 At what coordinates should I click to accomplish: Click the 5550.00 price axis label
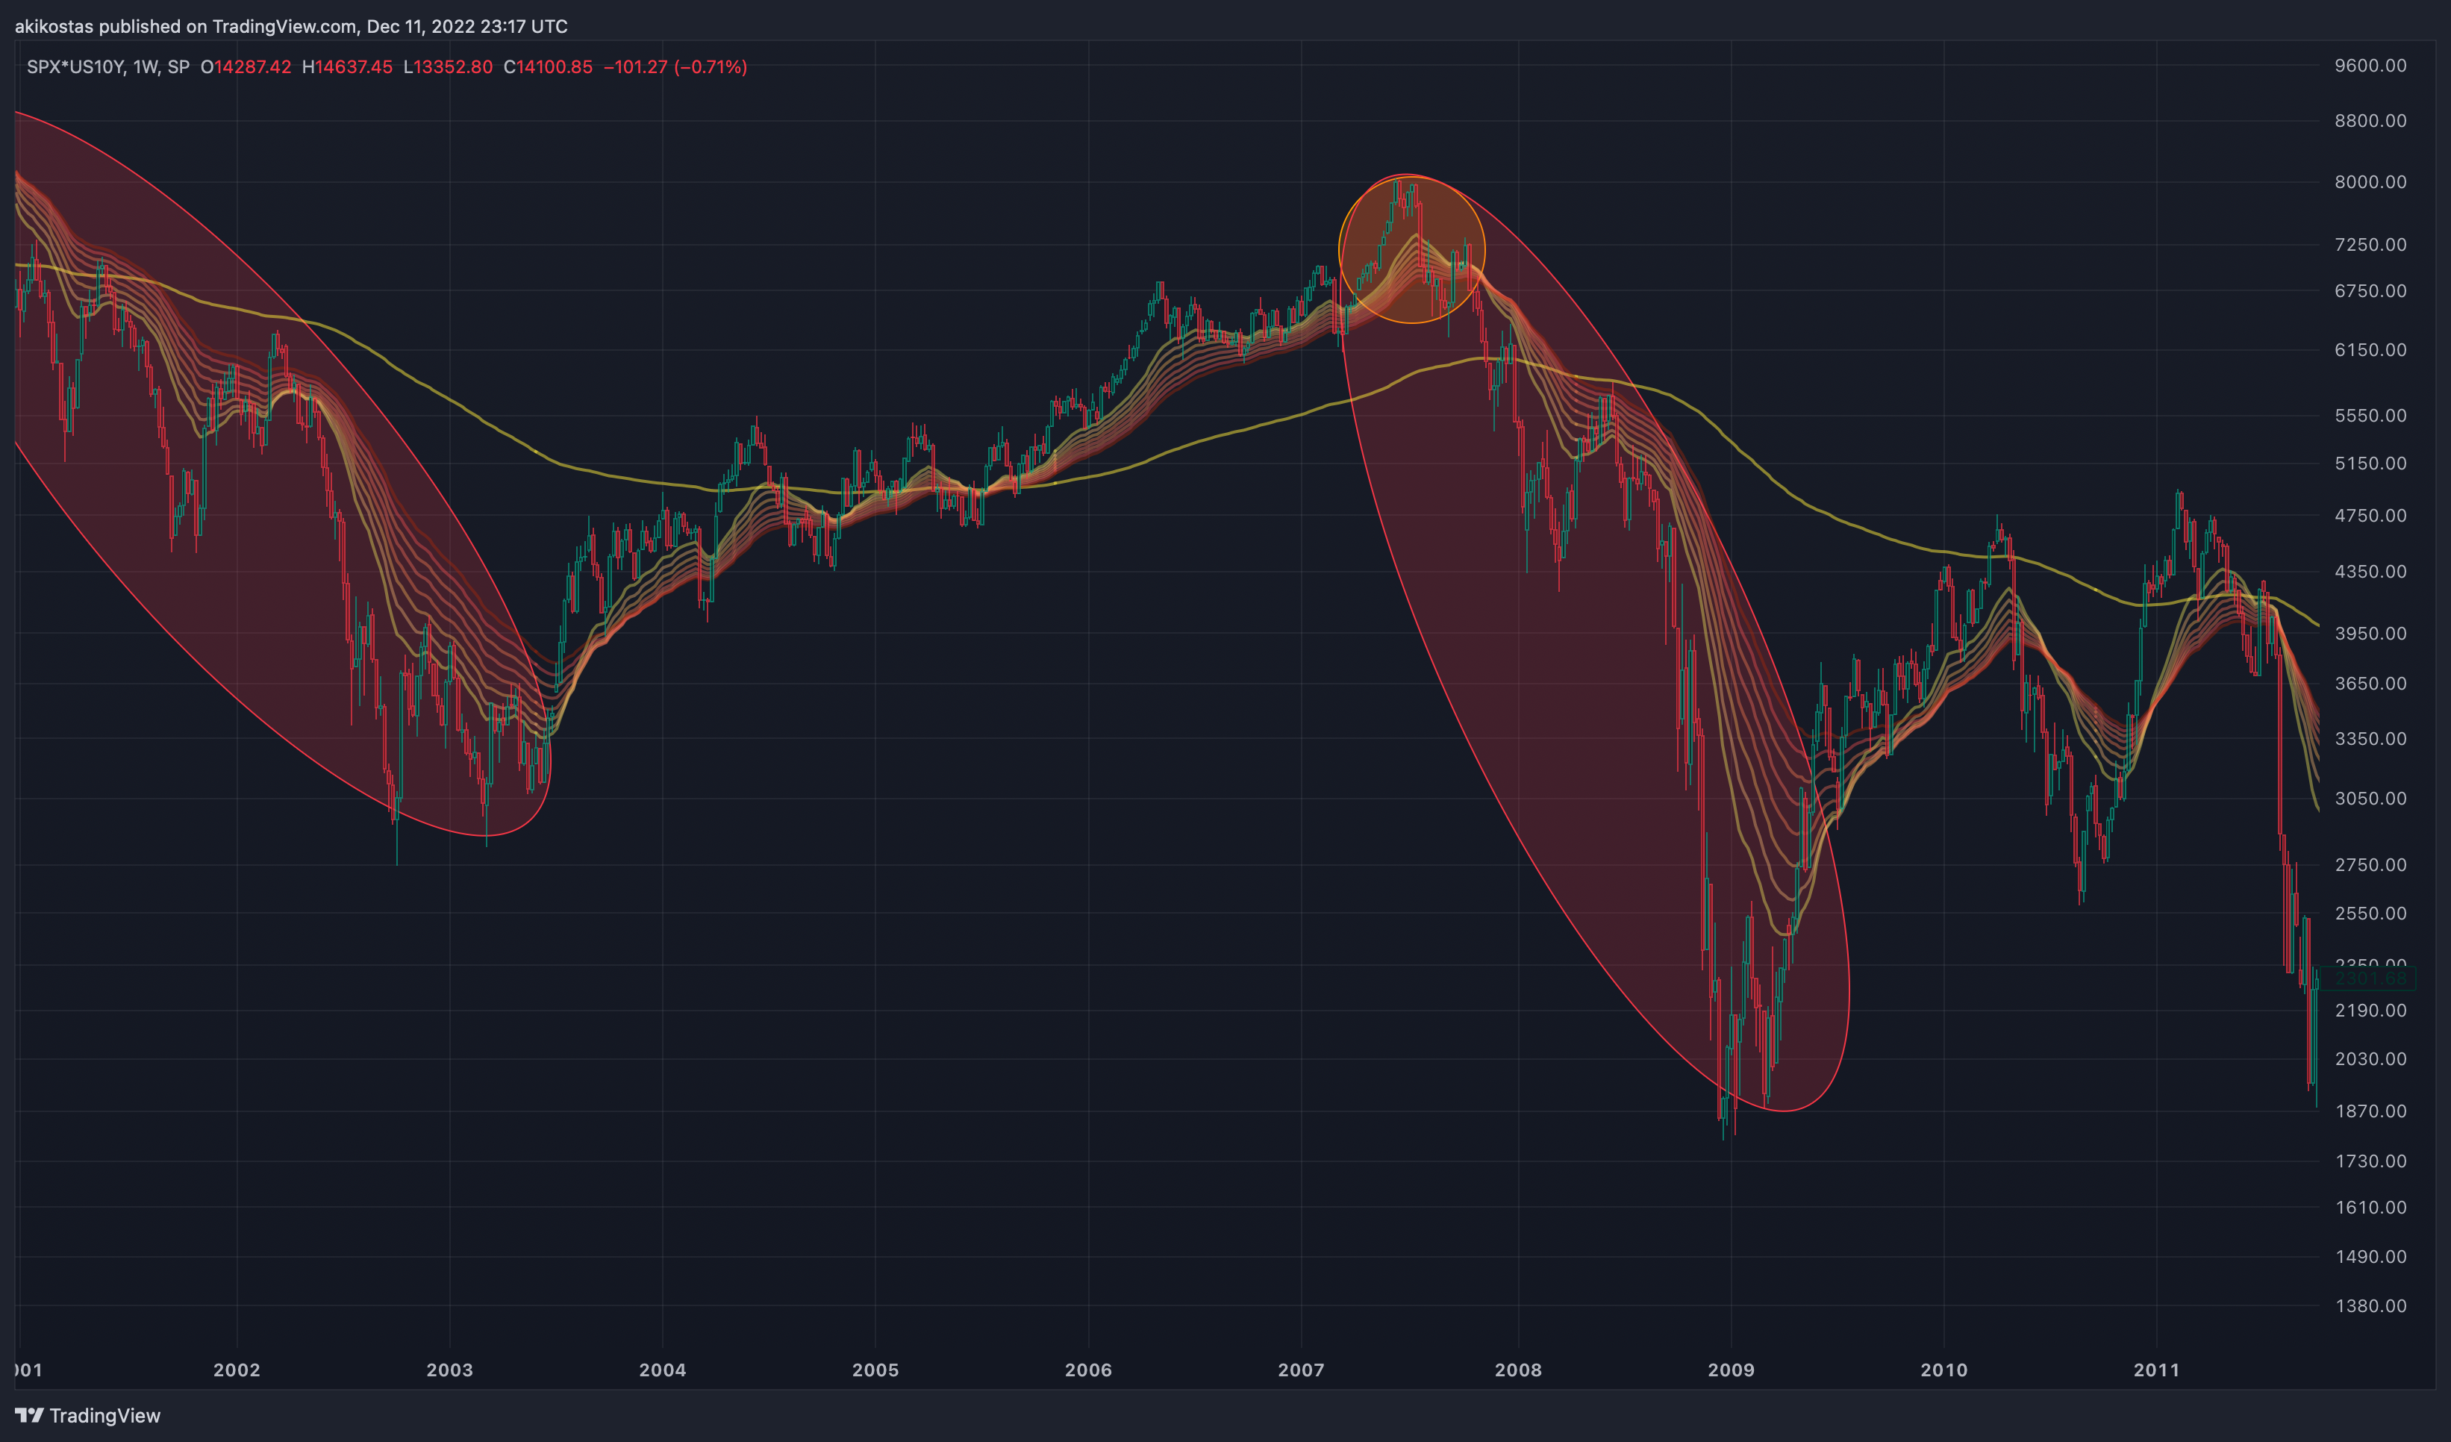pos(2371,415)
